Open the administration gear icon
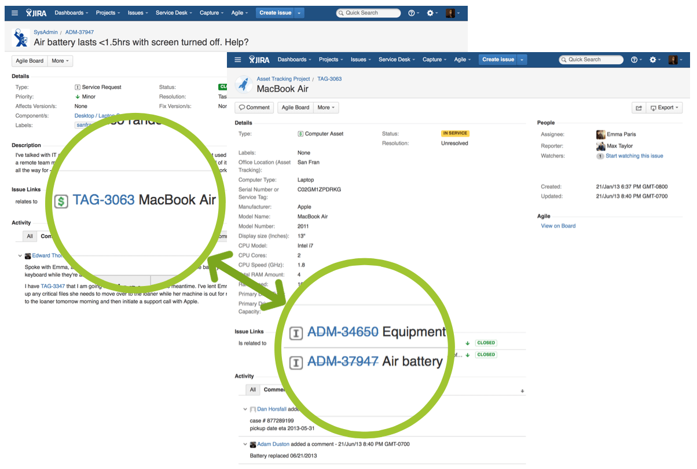This screenshot has height=469, width=697. point(653,60)
